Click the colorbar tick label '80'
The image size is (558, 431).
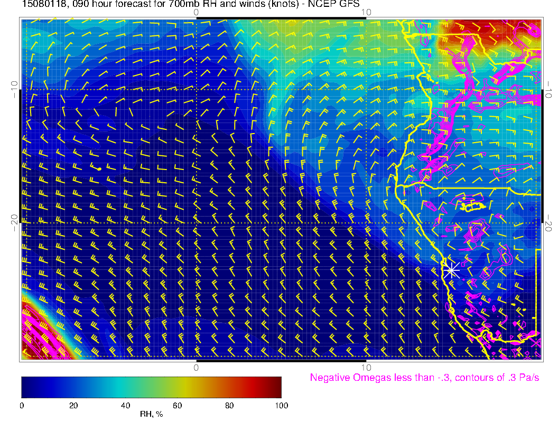tap(229, 406)
